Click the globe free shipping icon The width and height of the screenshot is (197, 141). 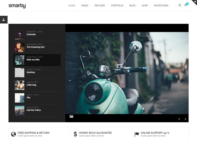click(13, 134)
